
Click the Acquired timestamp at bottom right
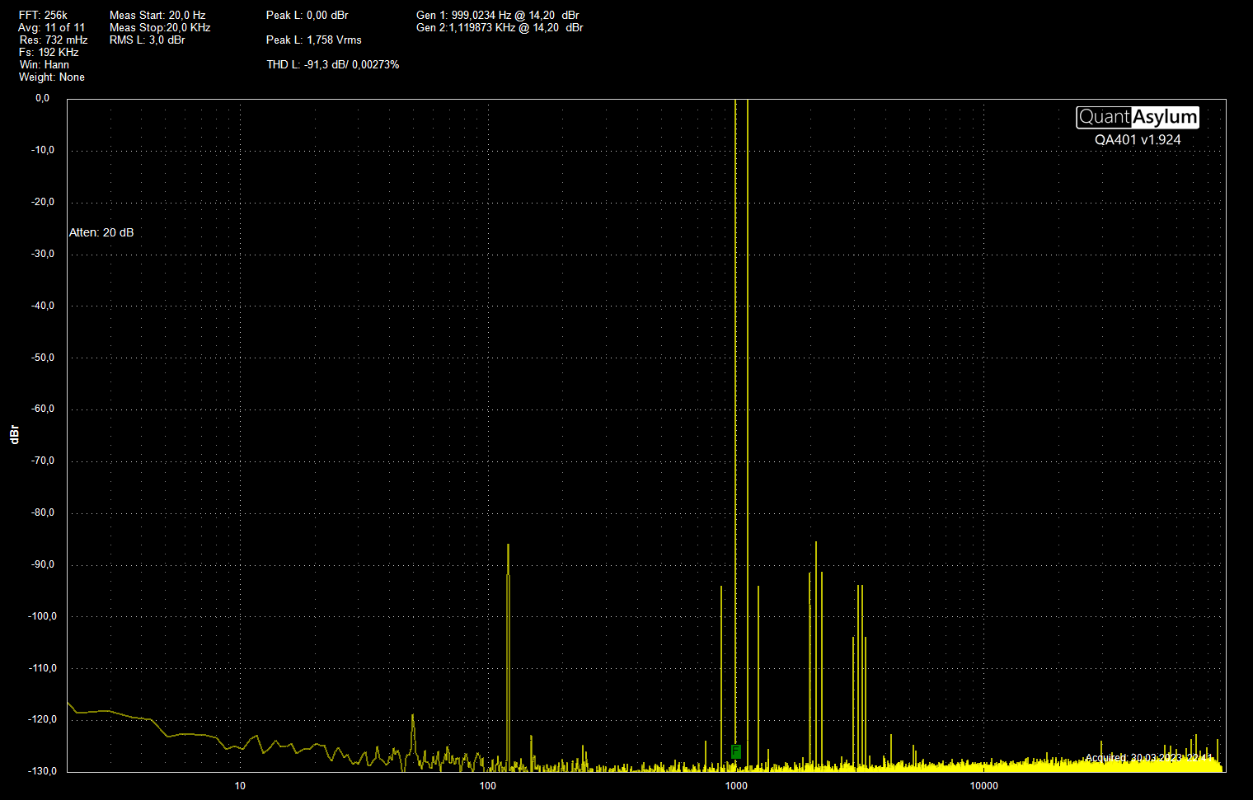tap(1148, 758)
